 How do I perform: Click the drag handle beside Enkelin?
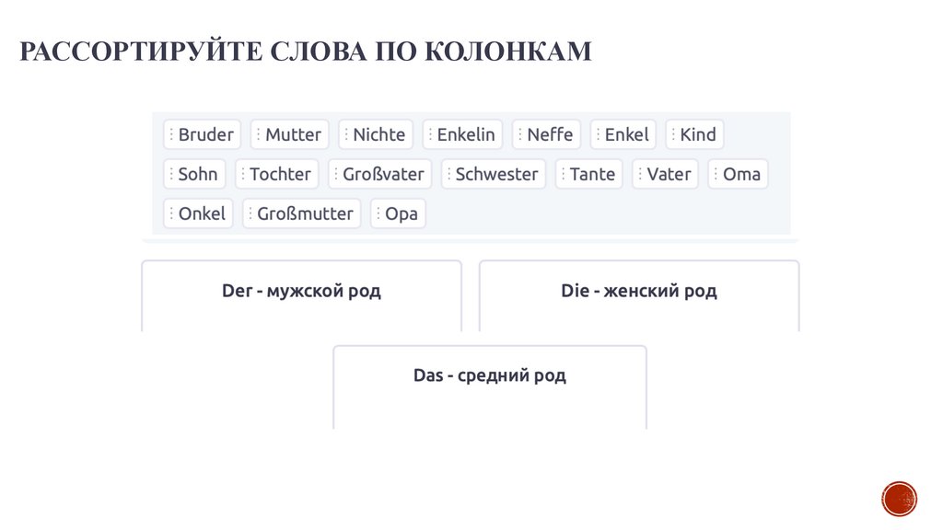point(430,134)
